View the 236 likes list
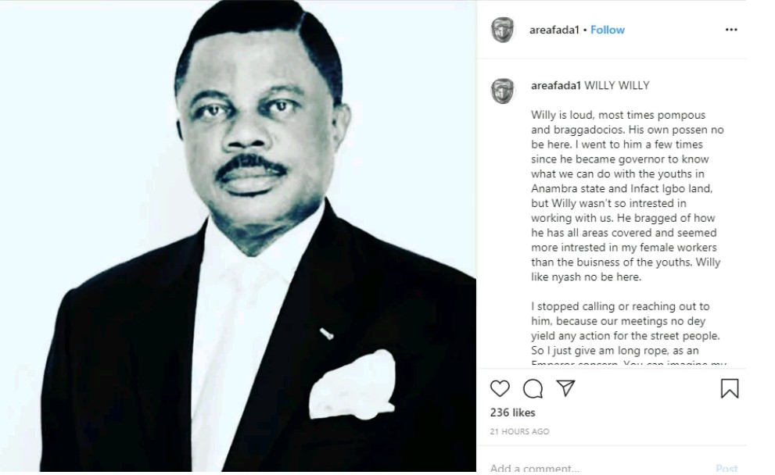The image size is (775, 475). click(x=512, y=412)
